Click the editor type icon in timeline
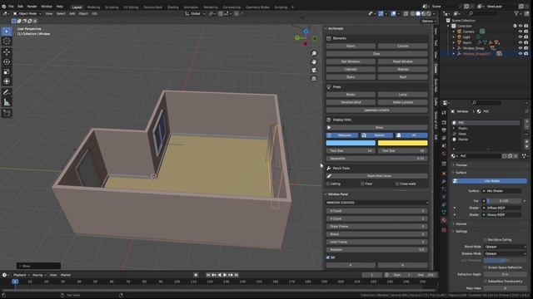This screenshot has height=299, width=533. pos(5,275)
